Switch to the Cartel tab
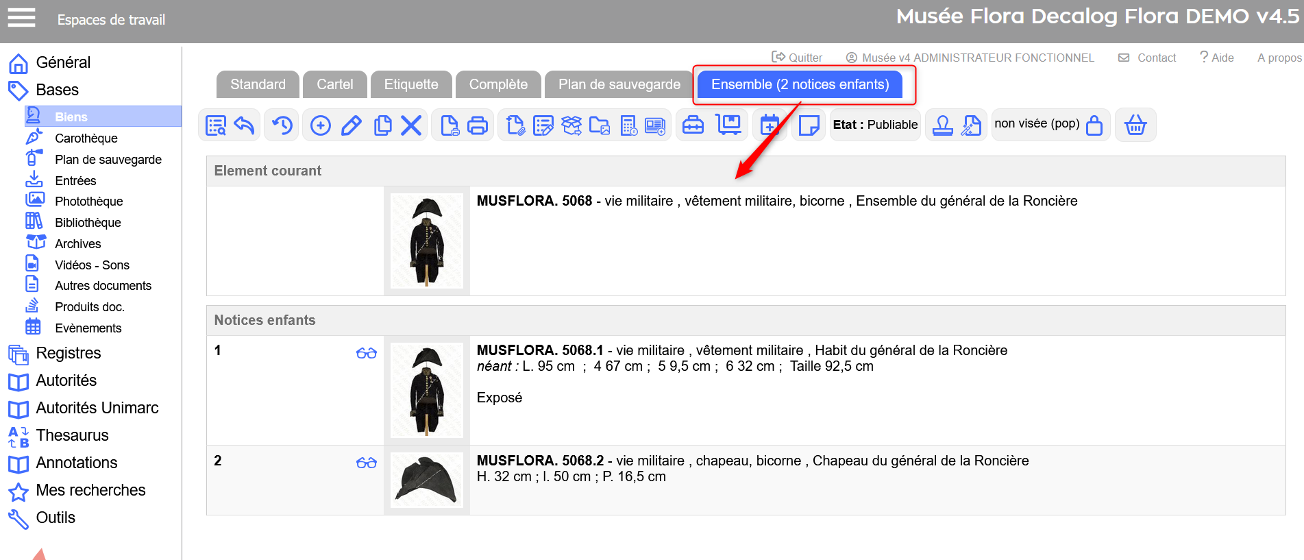1304x560 pixels. click(334, 84)
